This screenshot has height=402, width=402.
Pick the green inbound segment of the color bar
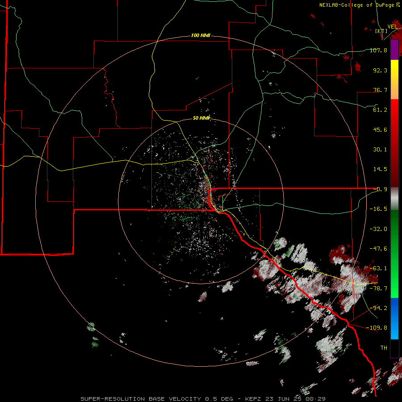coord(394,254)
